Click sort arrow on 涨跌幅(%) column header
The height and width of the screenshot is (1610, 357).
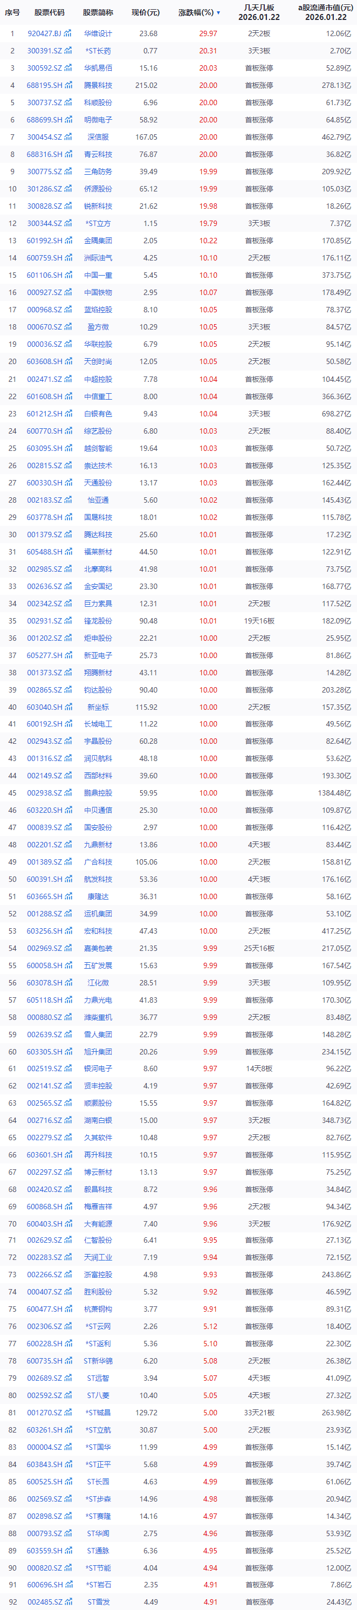pyautogui.click(x=218, y=12)
